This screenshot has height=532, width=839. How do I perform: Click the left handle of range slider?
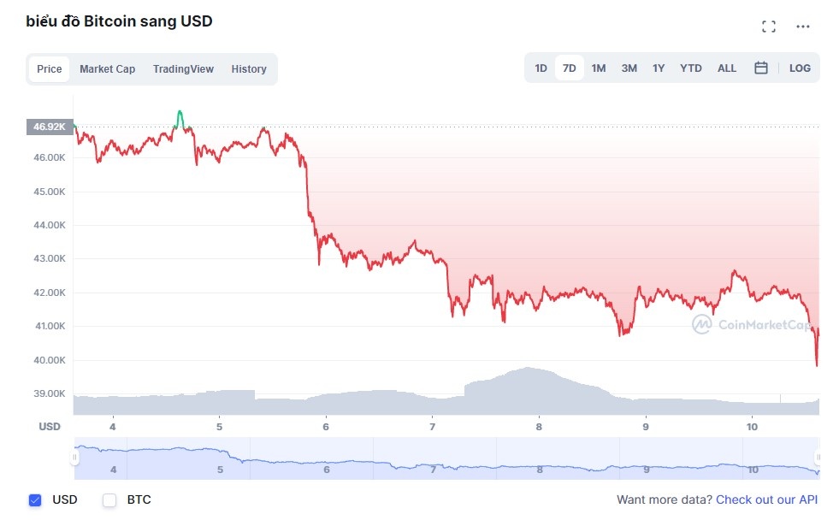75,458
